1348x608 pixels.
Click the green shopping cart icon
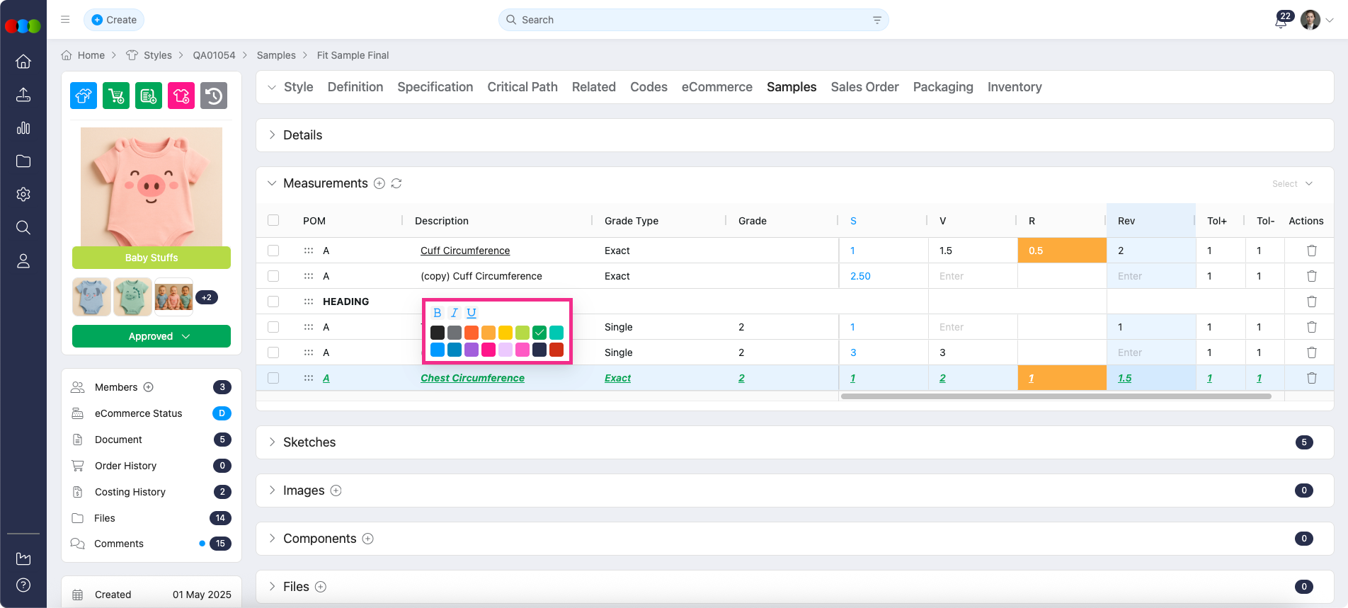(x=116, y=96)
